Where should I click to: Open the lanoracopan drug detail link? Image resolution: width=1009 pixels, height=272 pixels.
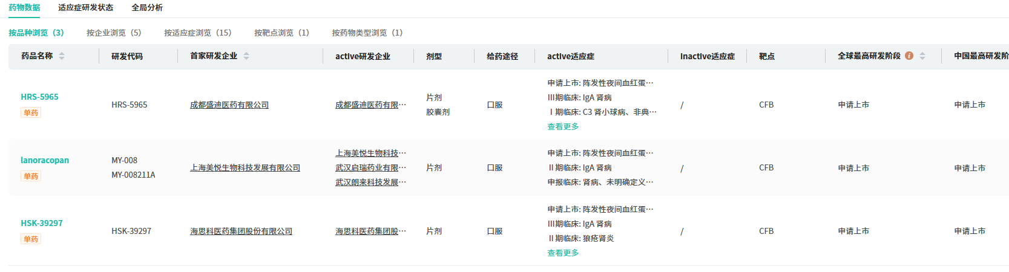pos(45,161)
